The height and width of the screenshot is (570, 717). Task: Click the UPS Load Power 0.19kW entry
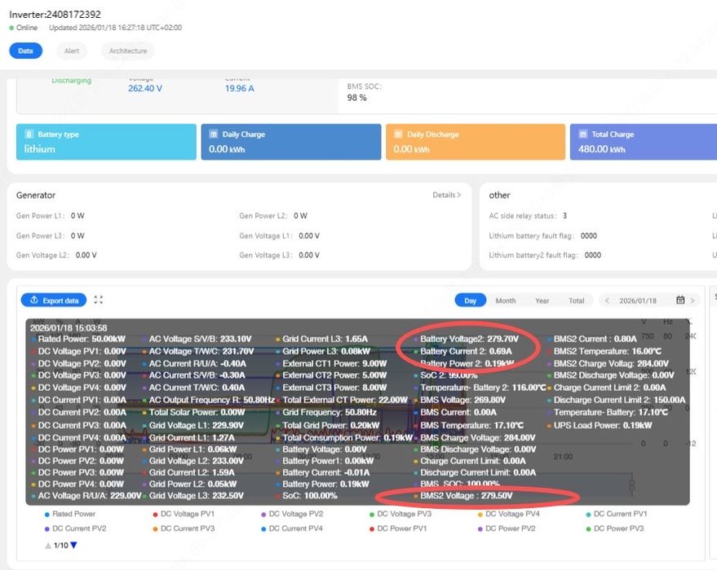click(600, 425)
